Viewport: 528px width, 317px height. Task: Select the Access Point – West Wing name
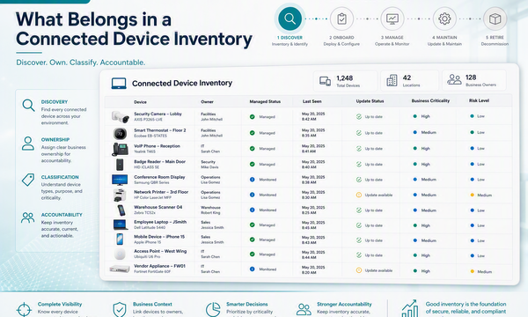(160, 251)
